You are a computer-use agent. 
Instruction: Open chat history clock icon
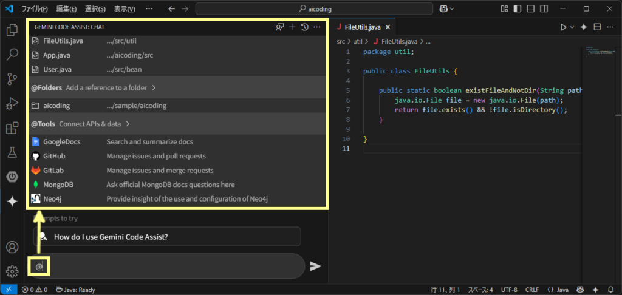pyautogui.click(x=305, y=27)
